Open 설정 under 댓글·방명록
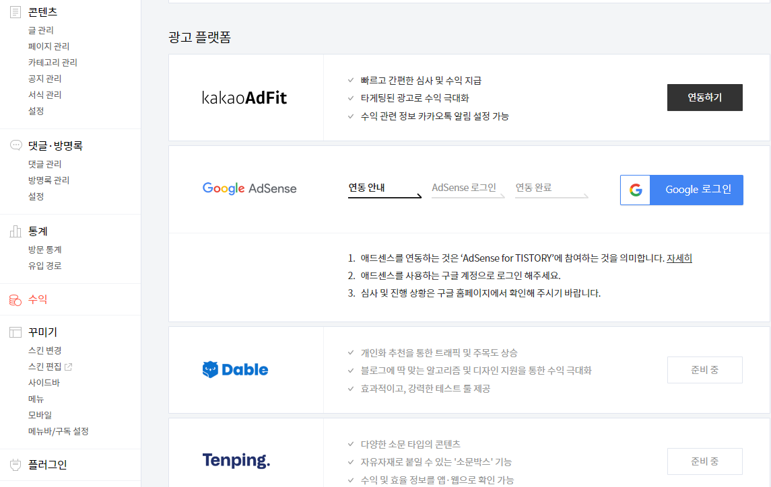The height and width of the screenshot is (487, 771). [36, 196]
